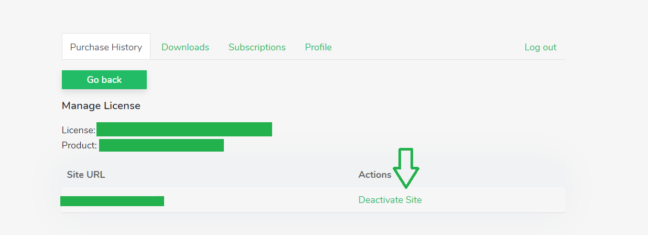Select the redacted product name bar
The height and width of the screenshot is (235, 648).
[x=161, y=145]
